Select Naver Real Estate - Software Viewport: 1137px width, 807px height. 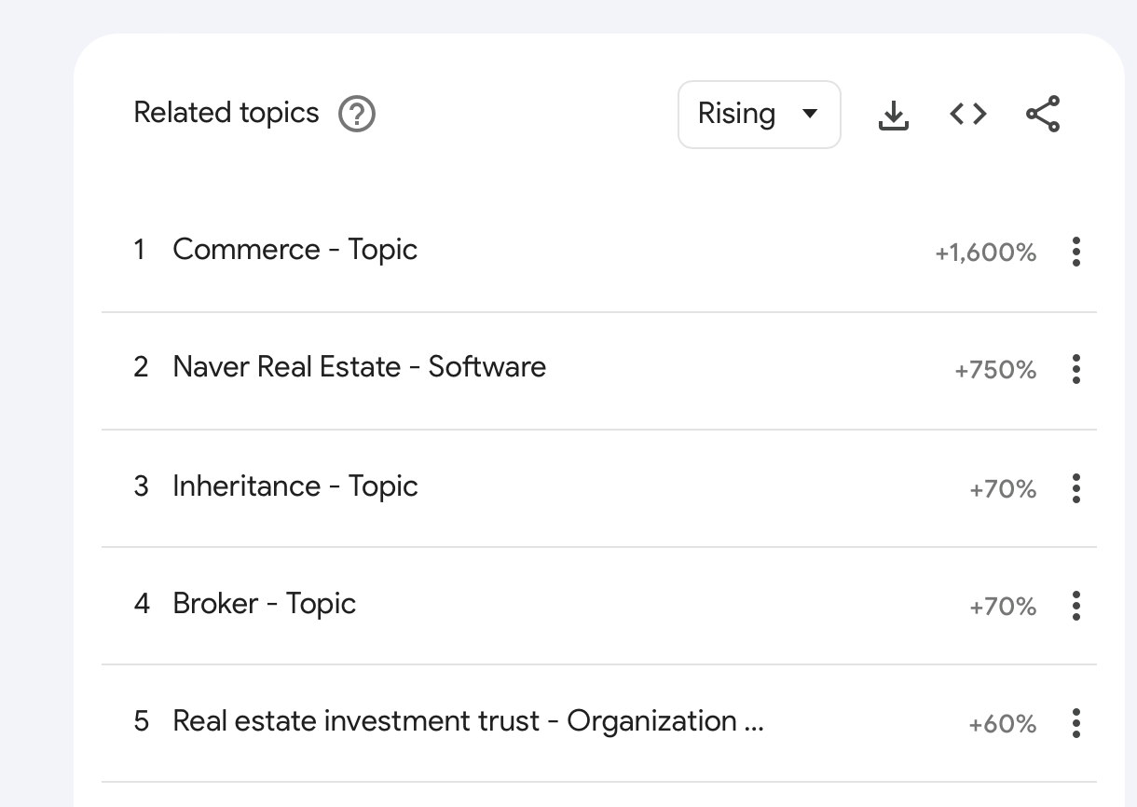[359, 367]
